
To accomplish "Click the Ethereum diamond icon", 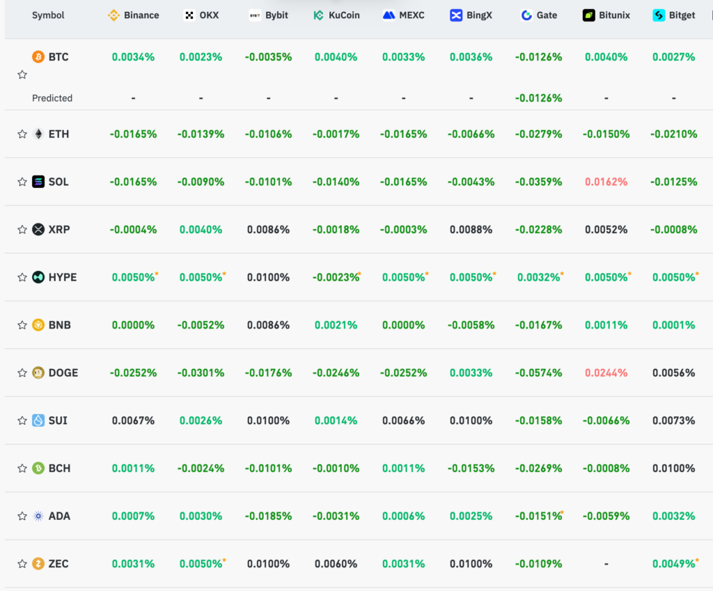I will 38,134.
